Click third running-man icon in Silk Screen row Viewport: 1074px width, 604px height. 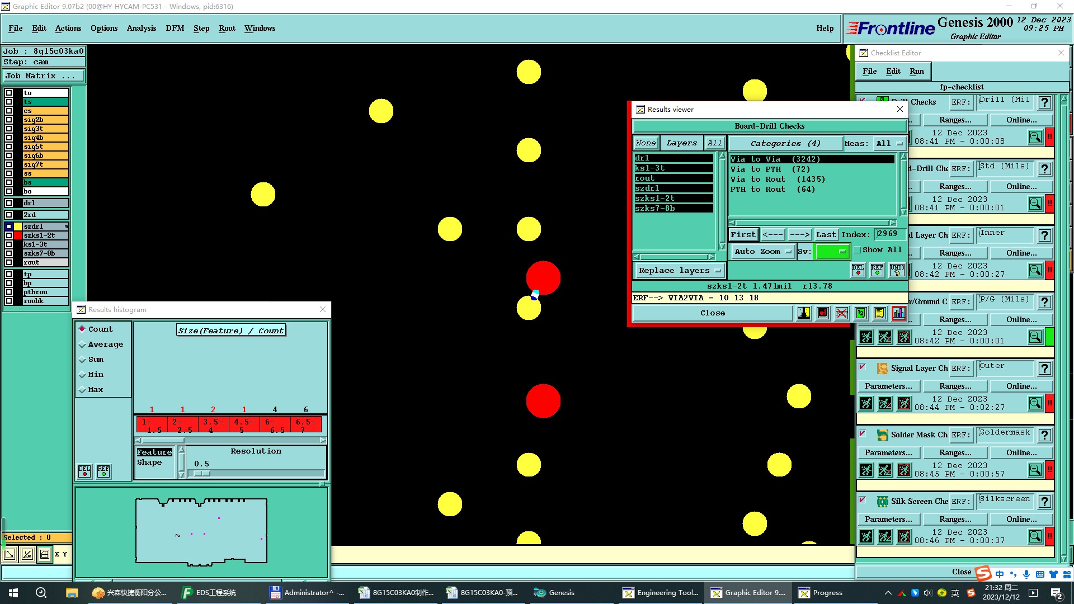point(904,536)
